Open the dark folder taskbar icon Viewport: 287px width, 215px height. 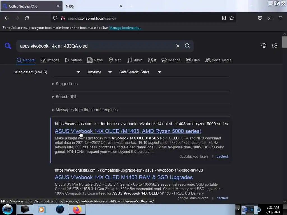coord(25,209)
